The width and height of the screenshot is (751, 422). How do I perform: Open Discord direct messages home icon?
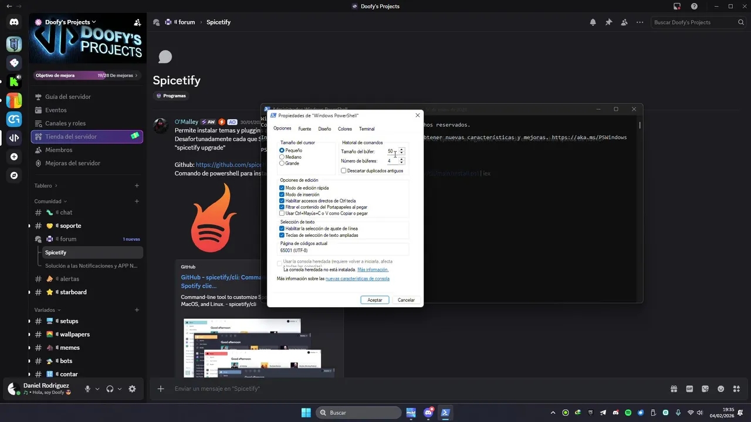(14, 22)
